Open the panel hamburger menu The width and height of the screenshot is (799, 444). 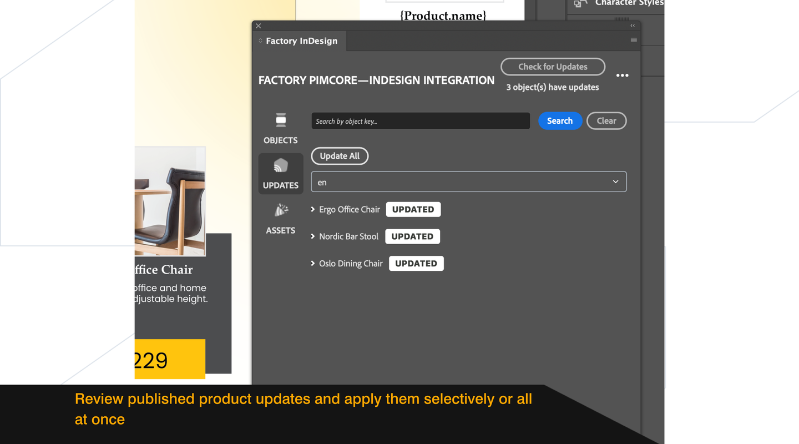[x=634, y=40]
